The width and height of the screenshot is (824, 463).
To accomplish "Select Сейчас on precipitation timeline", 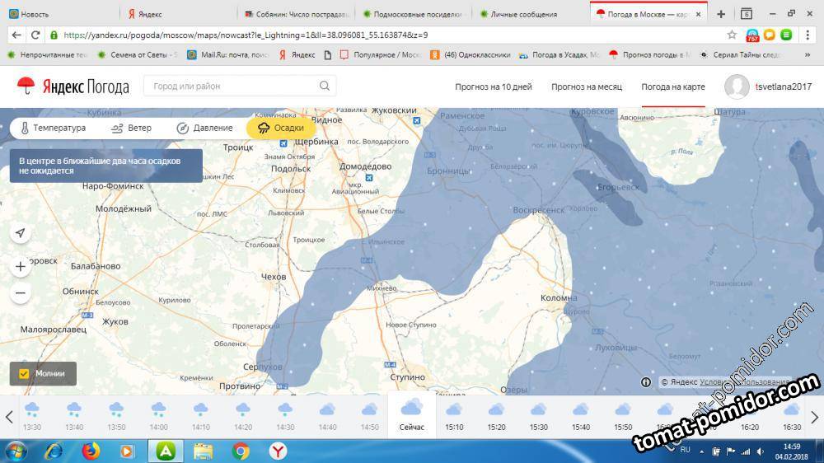I will point(411,416).
